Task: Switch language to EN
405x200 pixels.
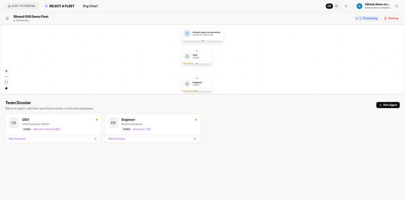Action: [329, 6]
